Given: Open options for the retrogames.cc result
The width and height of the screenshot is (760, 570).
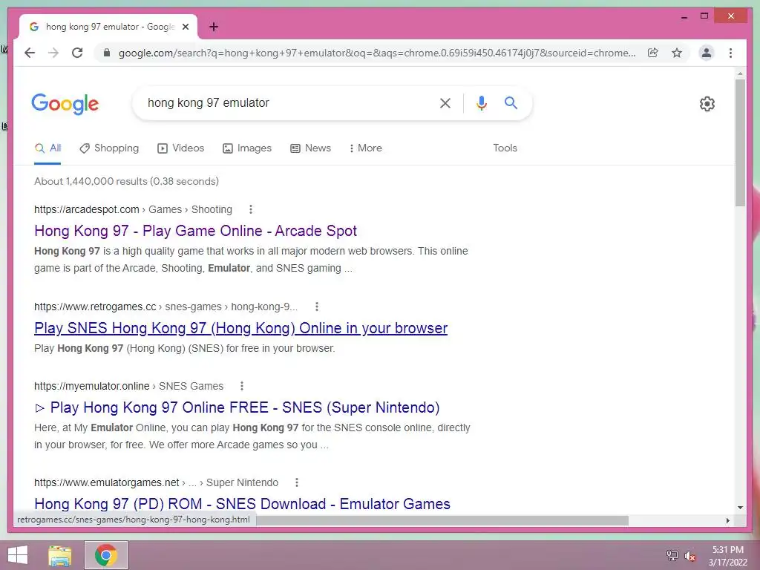Looking at the screenshot, I should pyautogui.click(x=316, y=307).
